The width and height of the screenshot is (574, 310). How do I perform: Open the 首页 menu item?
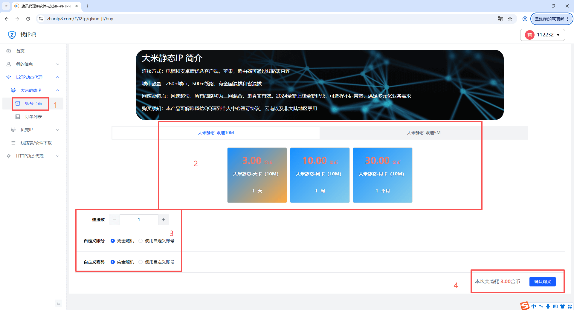(33, 51)
